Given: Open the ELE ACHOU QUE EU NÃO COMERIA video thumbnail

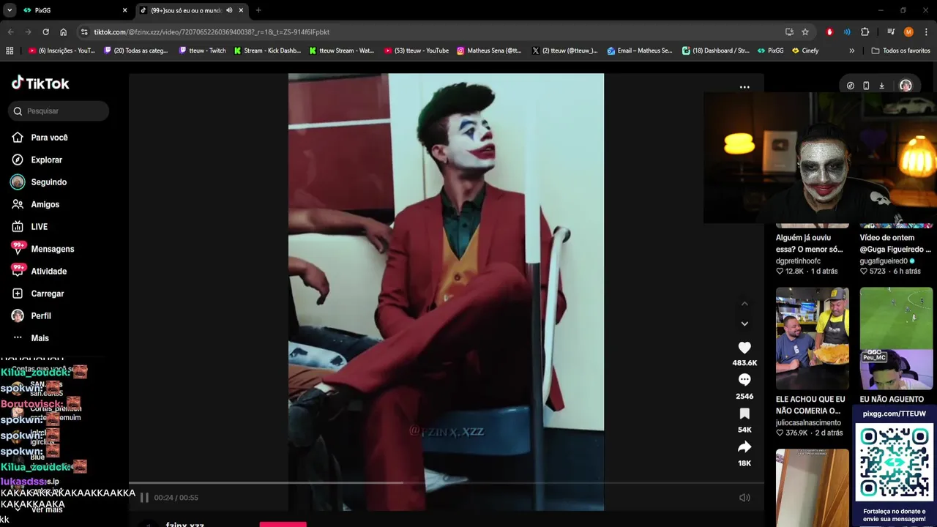Looking at the screenshot, I should tap(813, 338).
